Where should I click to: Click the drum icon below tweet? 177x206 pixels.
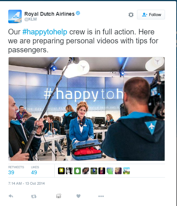tap(59, 196)
